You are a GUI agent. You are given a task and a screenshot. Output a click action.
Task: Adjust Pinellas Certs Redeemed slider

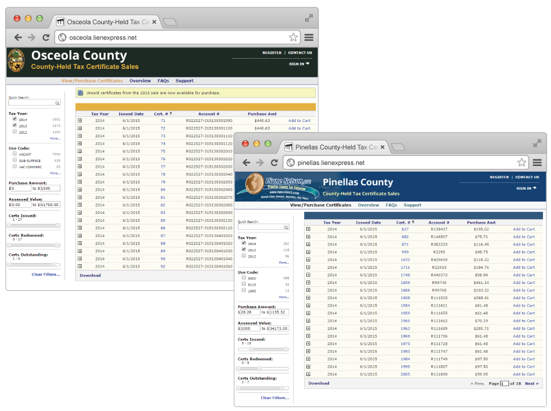(263, 369)
